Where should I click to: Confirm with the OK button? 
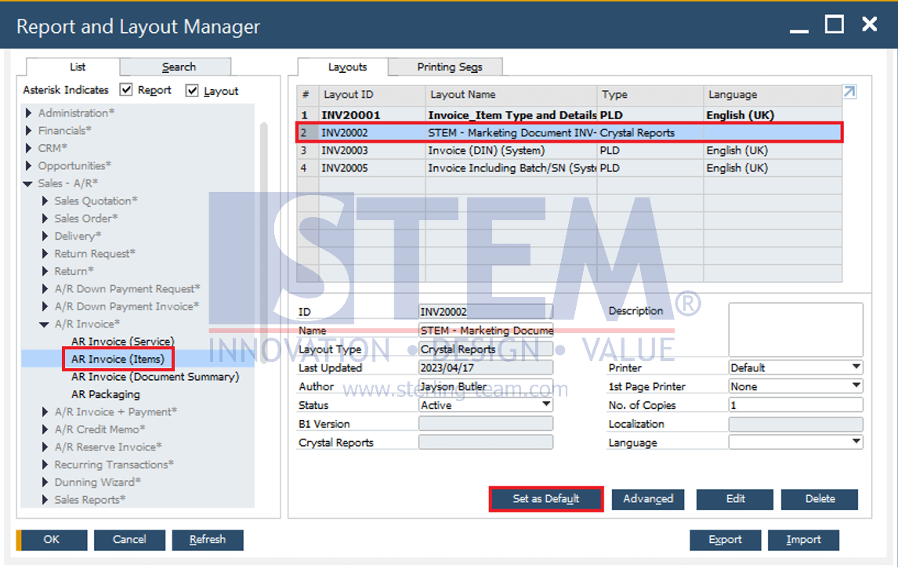[x=52, y=539]
